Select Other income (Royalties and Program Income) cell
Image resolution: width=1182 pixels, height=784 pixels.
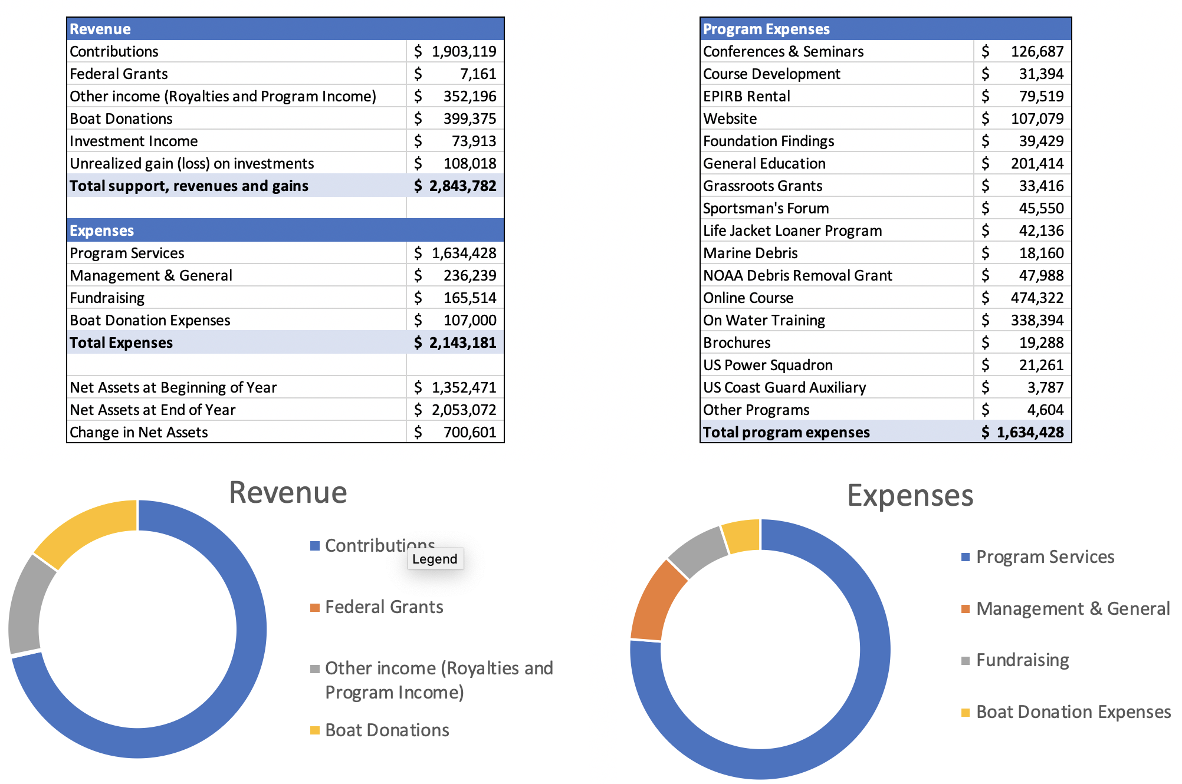(x=237, y=96)
